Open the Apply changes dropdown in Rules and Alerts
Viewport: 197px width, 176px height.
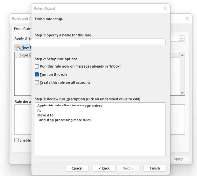[182, 38]
